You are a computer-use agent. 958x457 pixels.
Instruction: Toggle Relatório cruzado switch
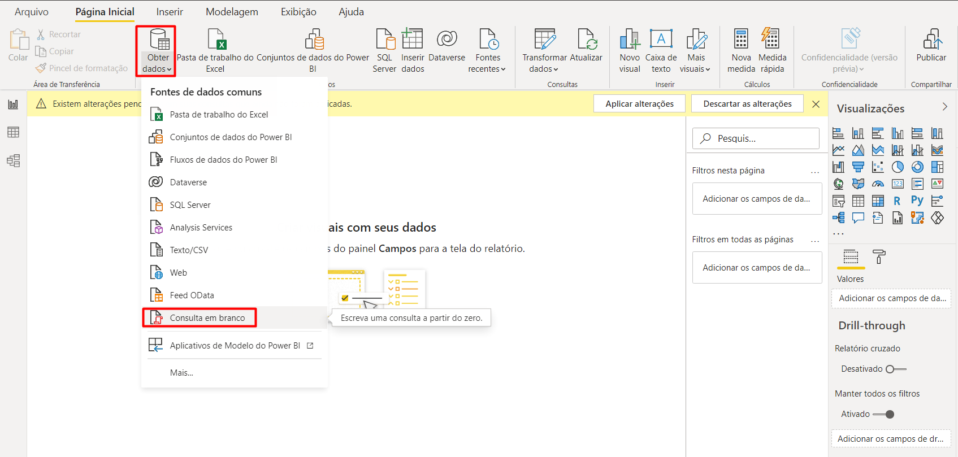pyautogui.click(x=896, y=369)
